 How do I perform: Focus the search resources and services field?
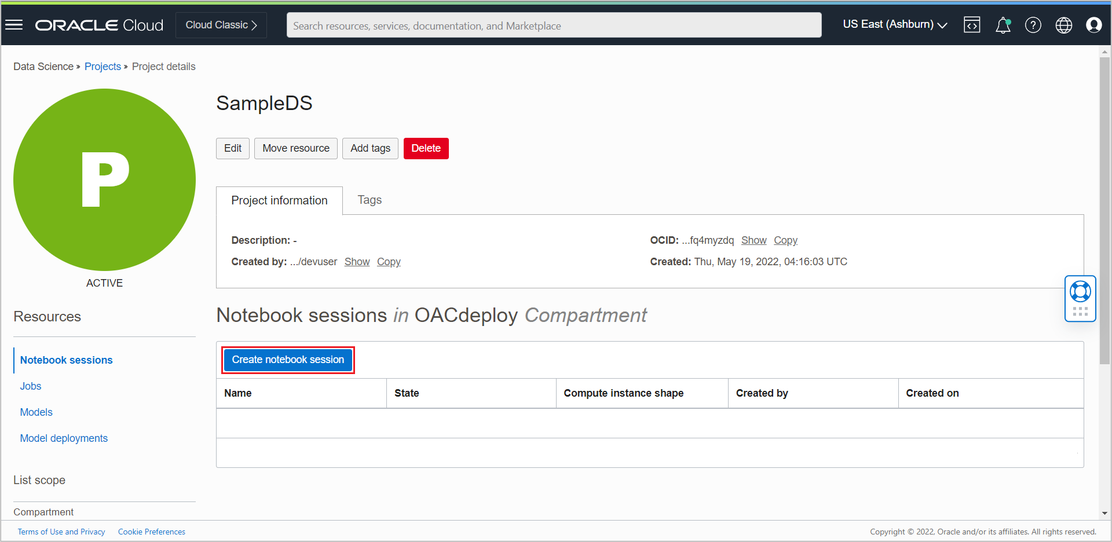(x=554, y=25)
